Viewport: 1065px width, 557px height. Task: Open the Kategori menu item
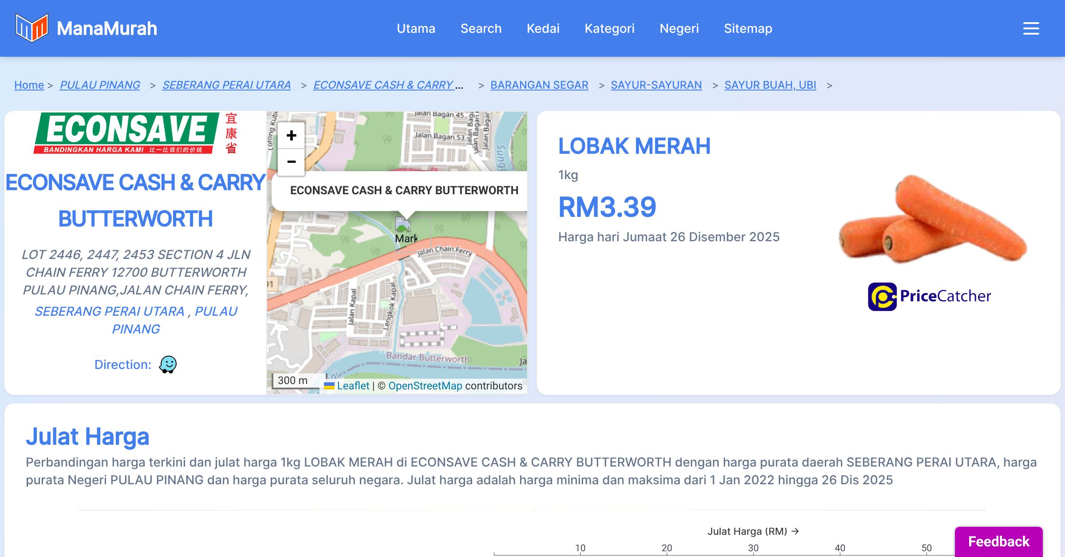pos(609,28)
